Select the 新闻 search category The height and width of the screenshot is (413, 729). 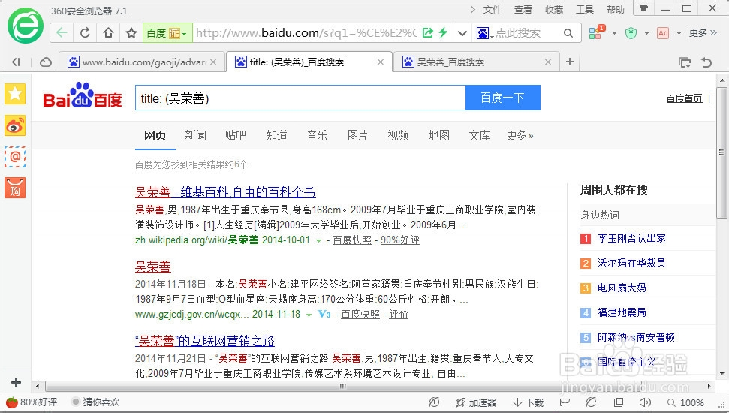[195, 135]
